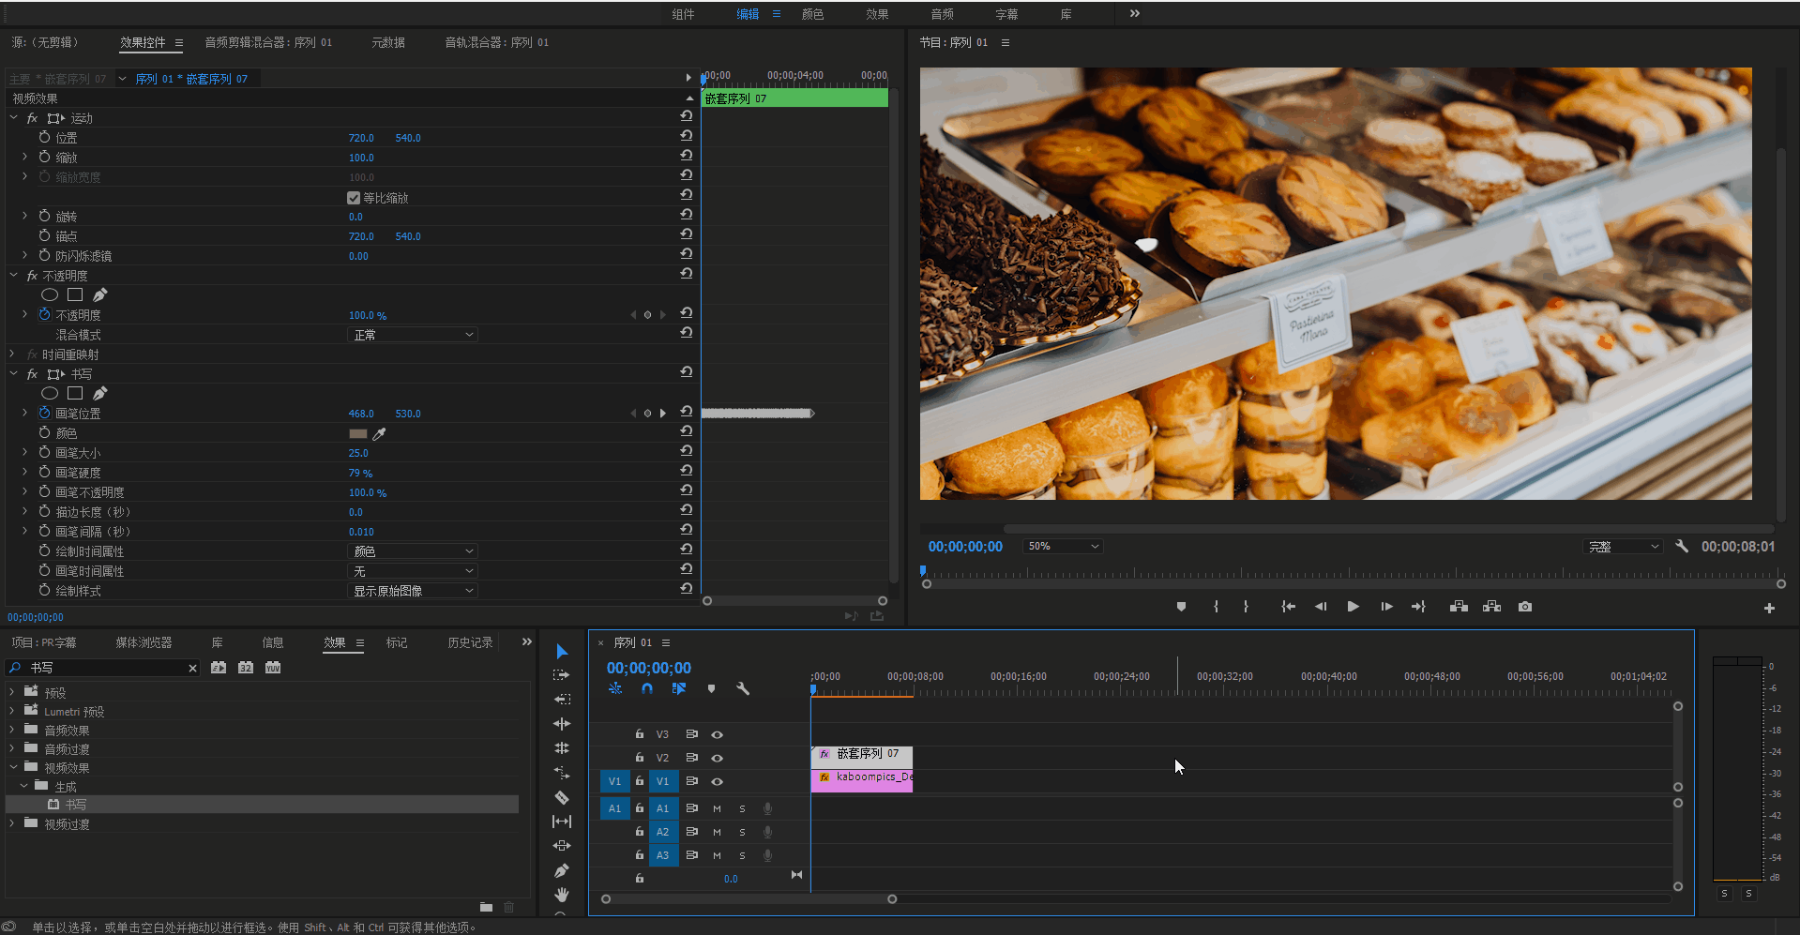The width and height of the screenshot is (1800, 935).
Task: Expand the 视频过渡 folder
Action: pos(12,824)
